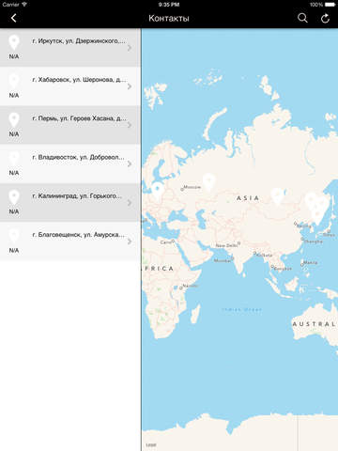This screenshot has width=338, height=451.
Task: Expand the Иркутск row chevron
Action: click(130, 48)
